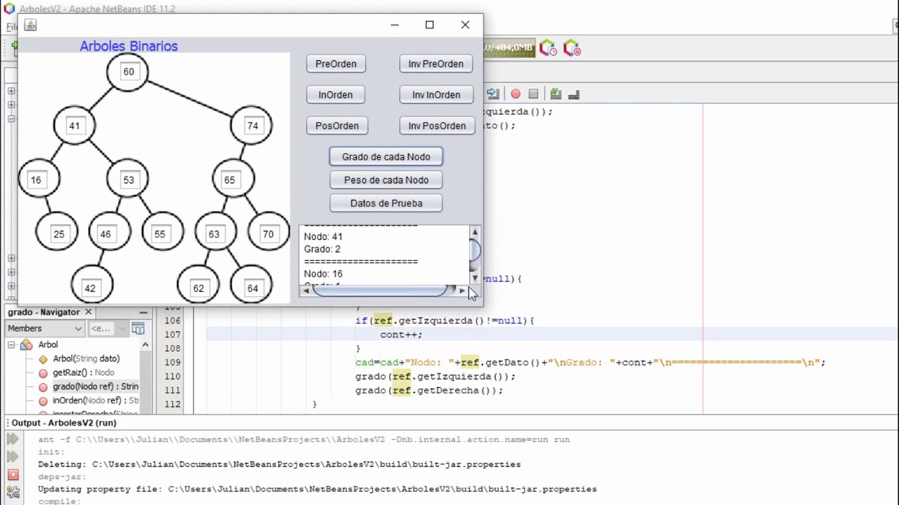Click the PreOrden button

coord(336,64)
